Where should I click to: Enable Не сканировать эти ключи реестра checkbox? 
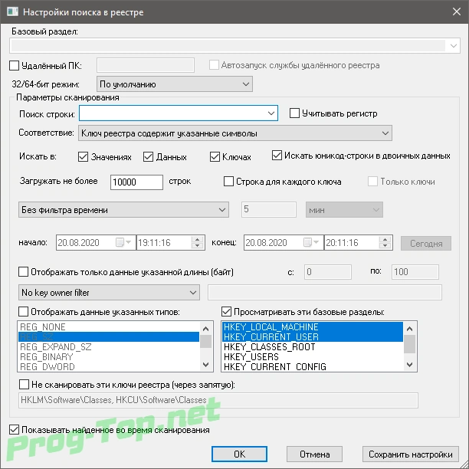pos(24,385)
